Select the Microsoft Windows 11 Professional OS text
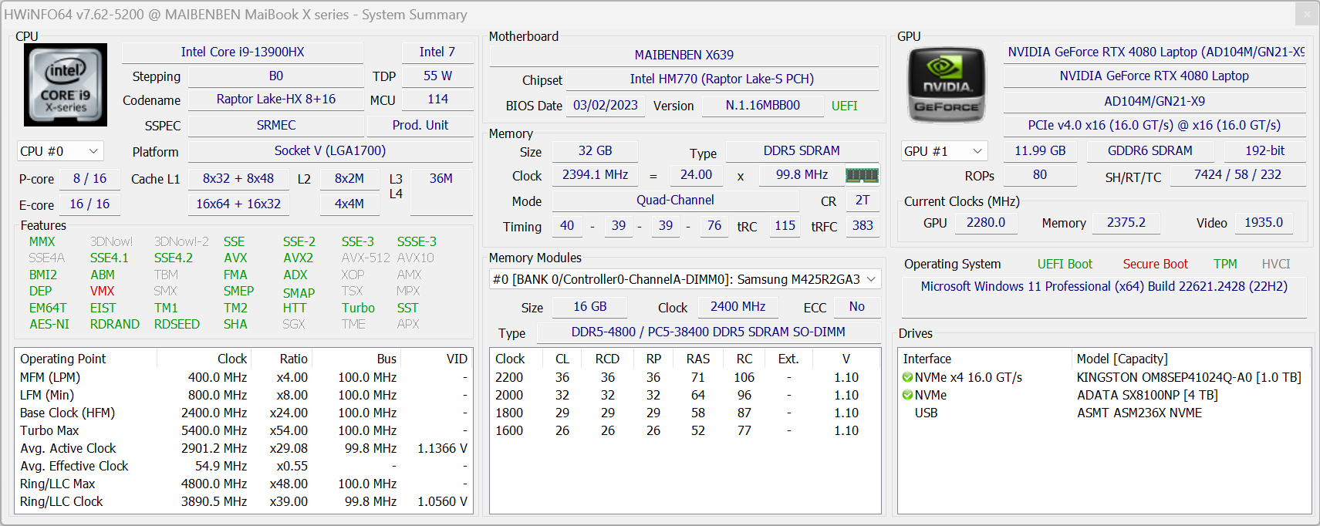The width and height of the screenshot is (1320, 526). point(1103,287)
